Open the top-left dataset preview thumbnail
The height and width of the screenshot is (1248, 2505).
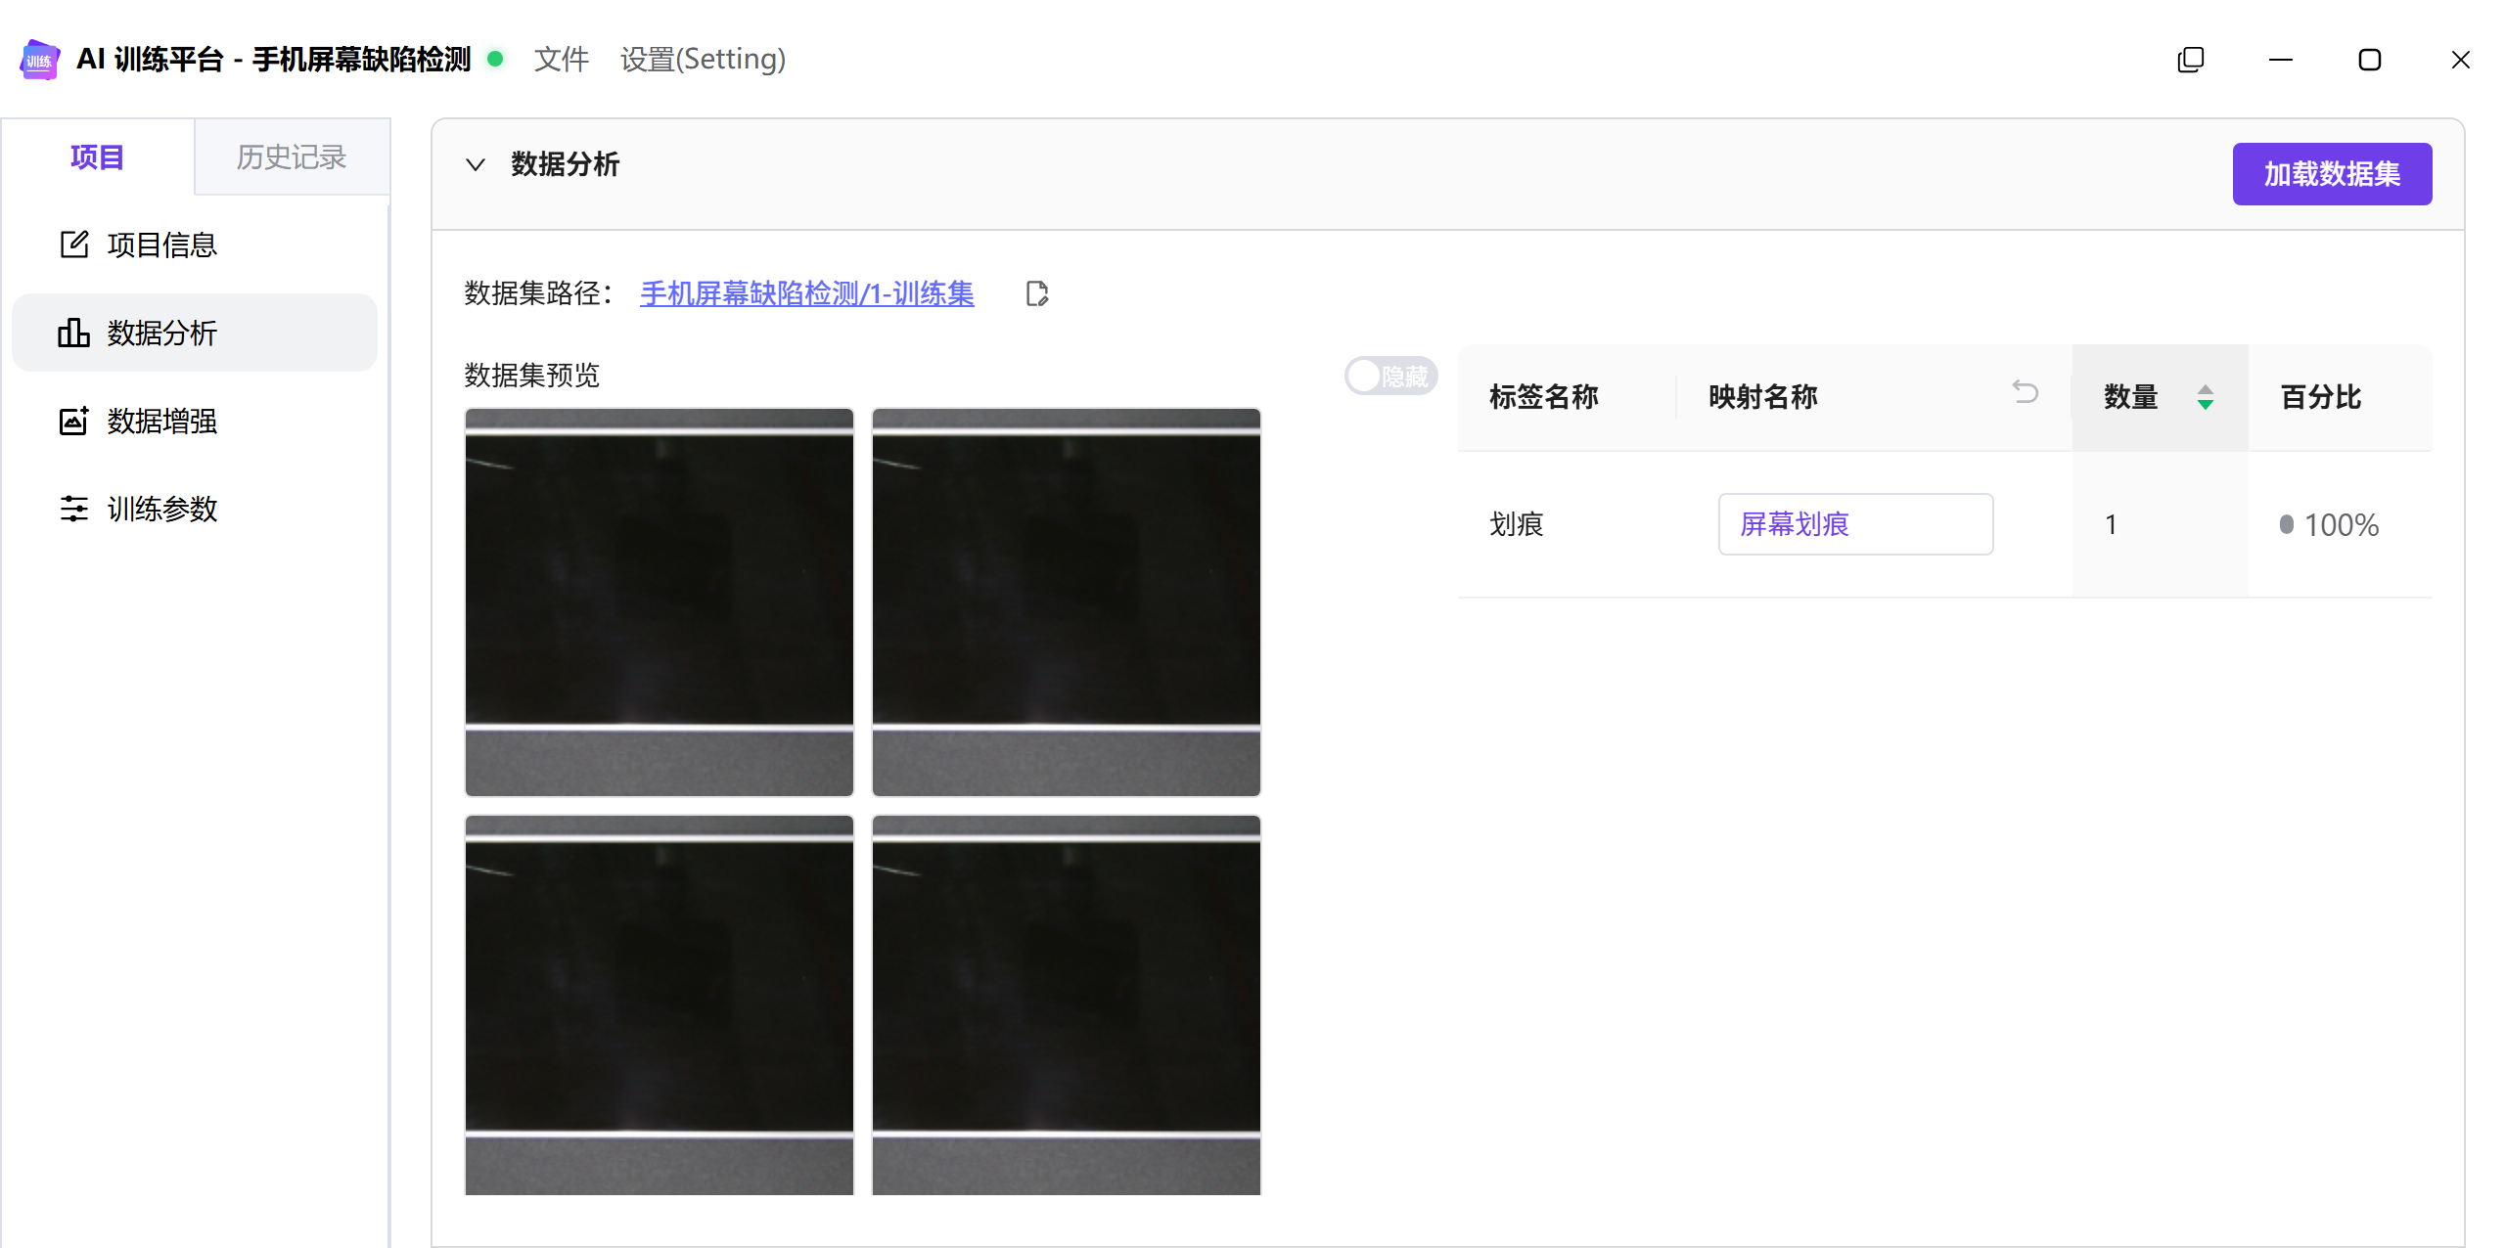660,602
